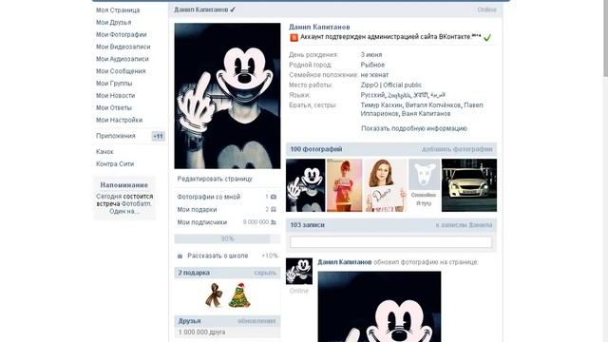The width and height of the screenshot is (608, 342).
Task: Click camera icon next to Фотографии со мной
Action: [x=274, y=197]
